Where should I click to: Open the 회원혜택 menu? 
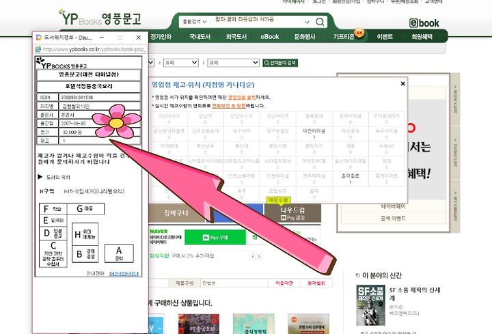[422, 37]
